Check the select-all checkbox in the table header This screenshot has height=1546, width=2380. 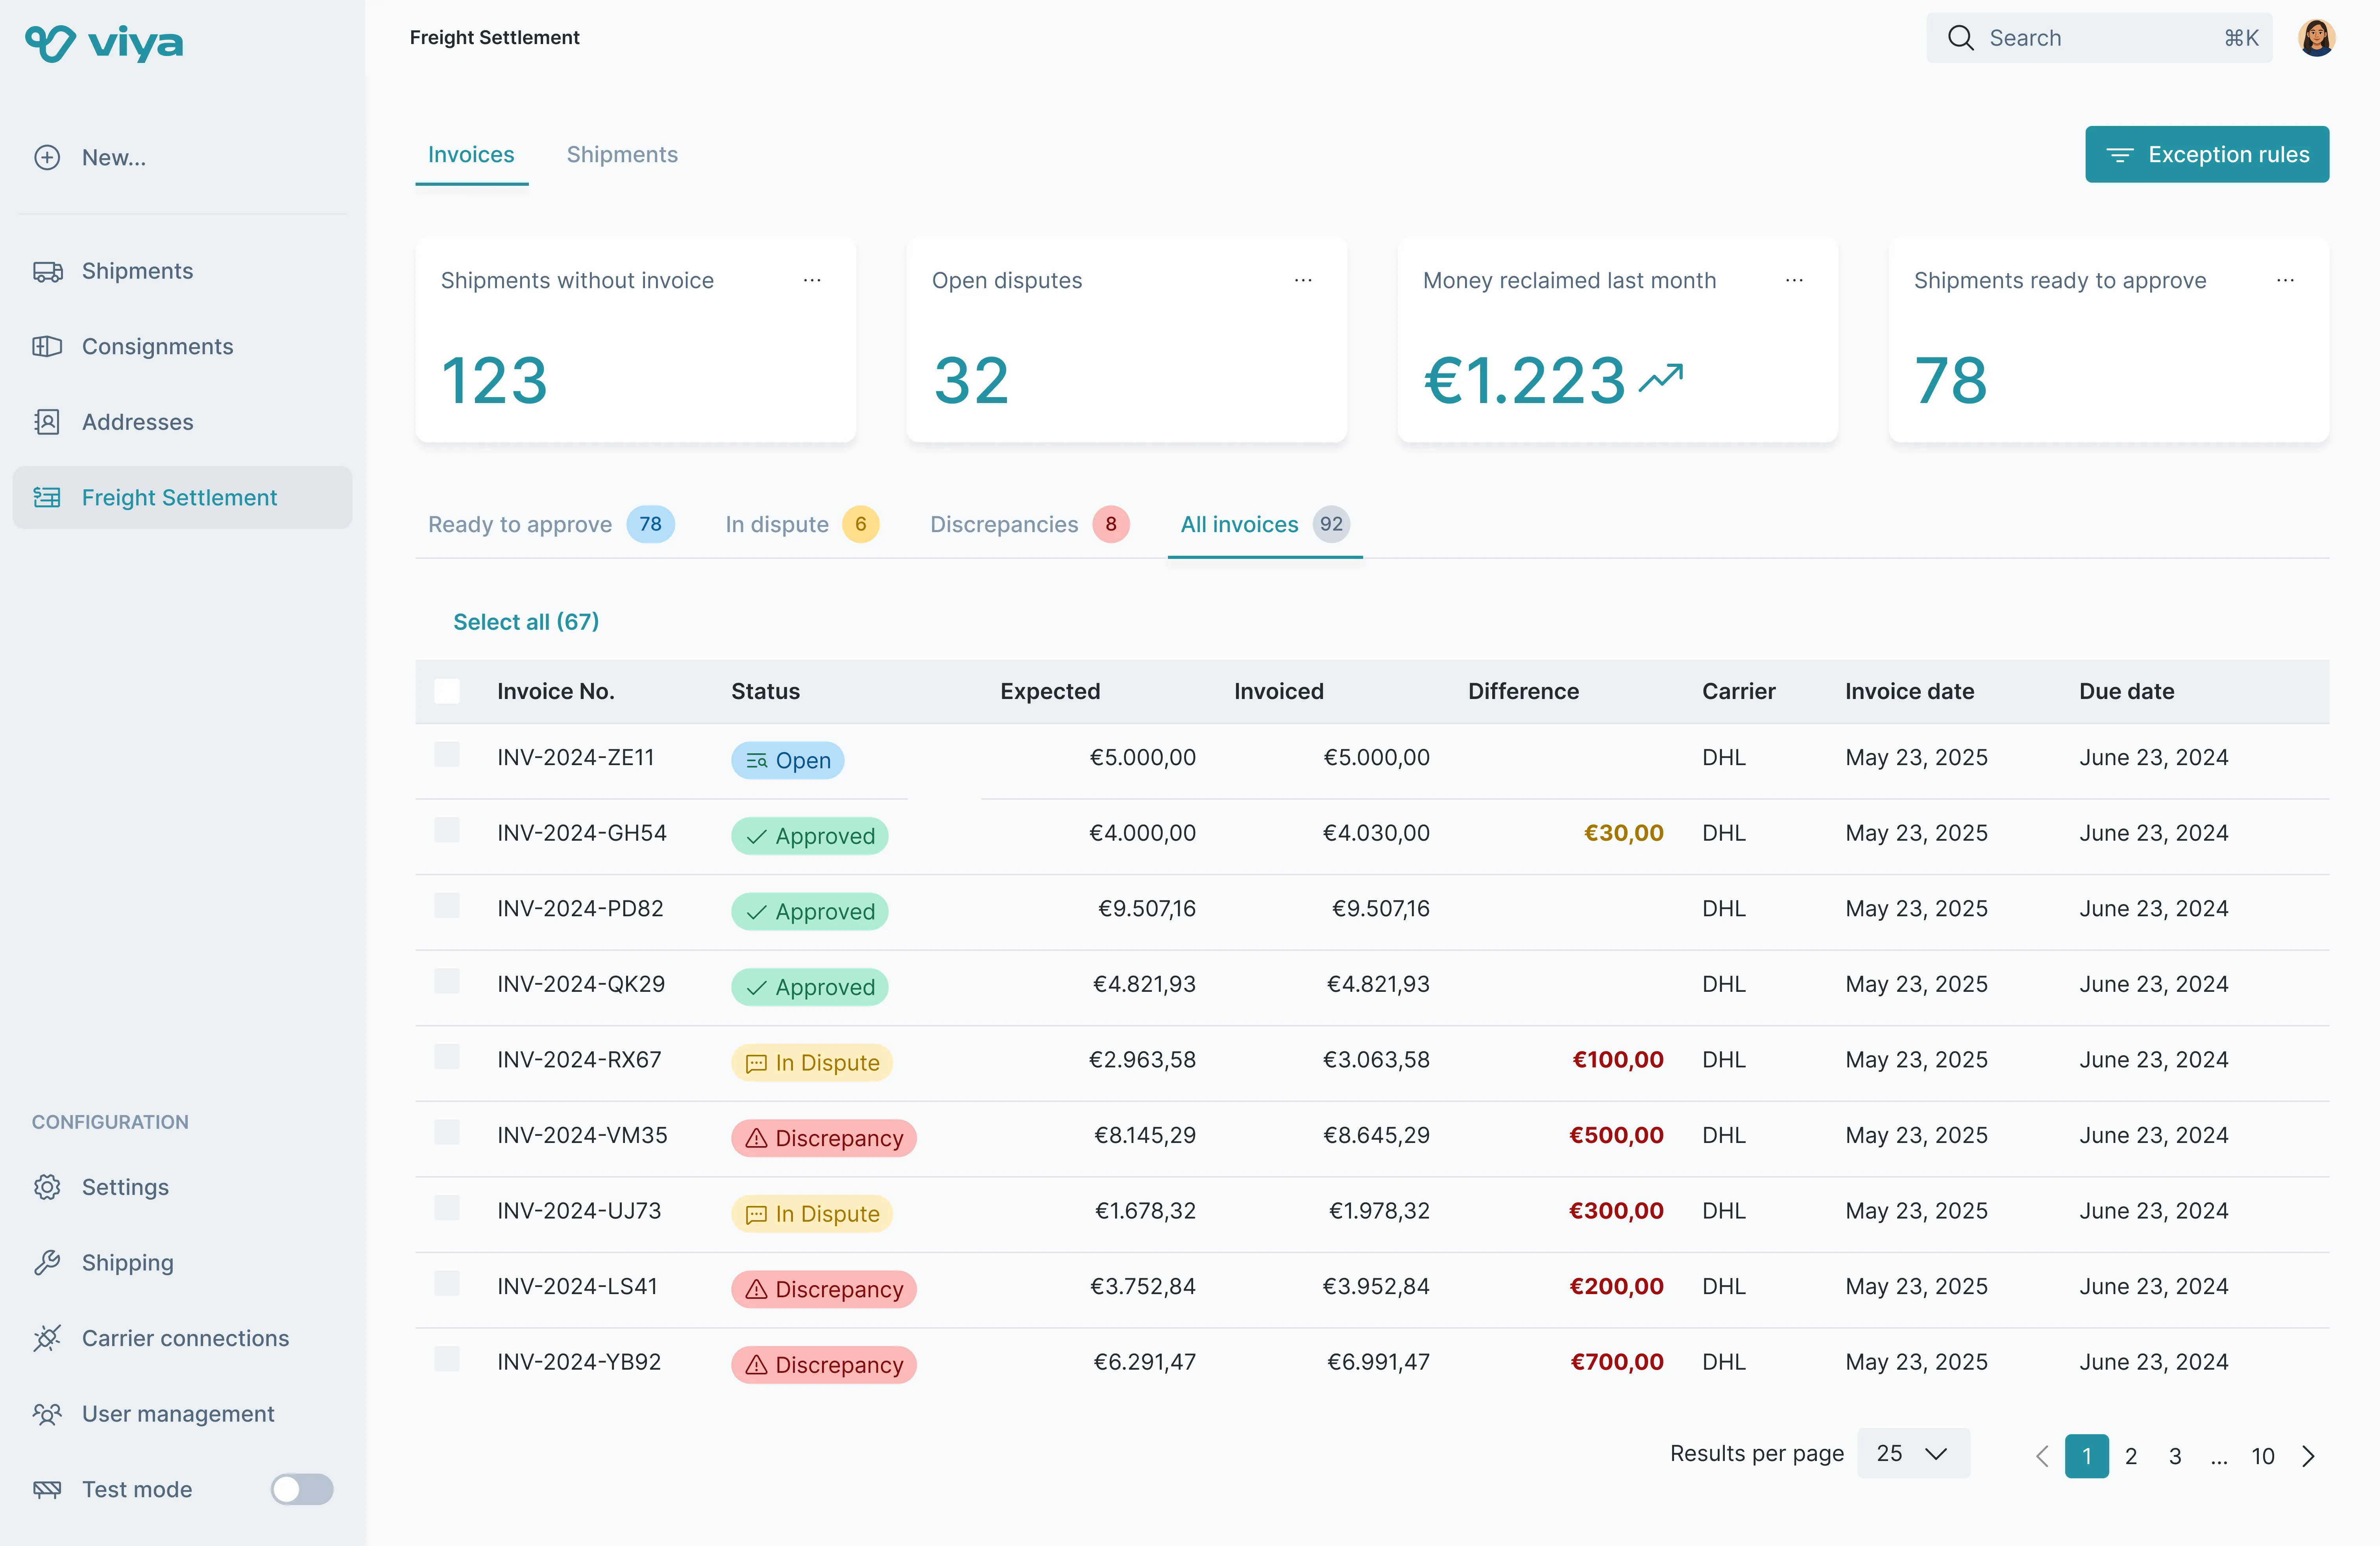(x=447, y=691)
